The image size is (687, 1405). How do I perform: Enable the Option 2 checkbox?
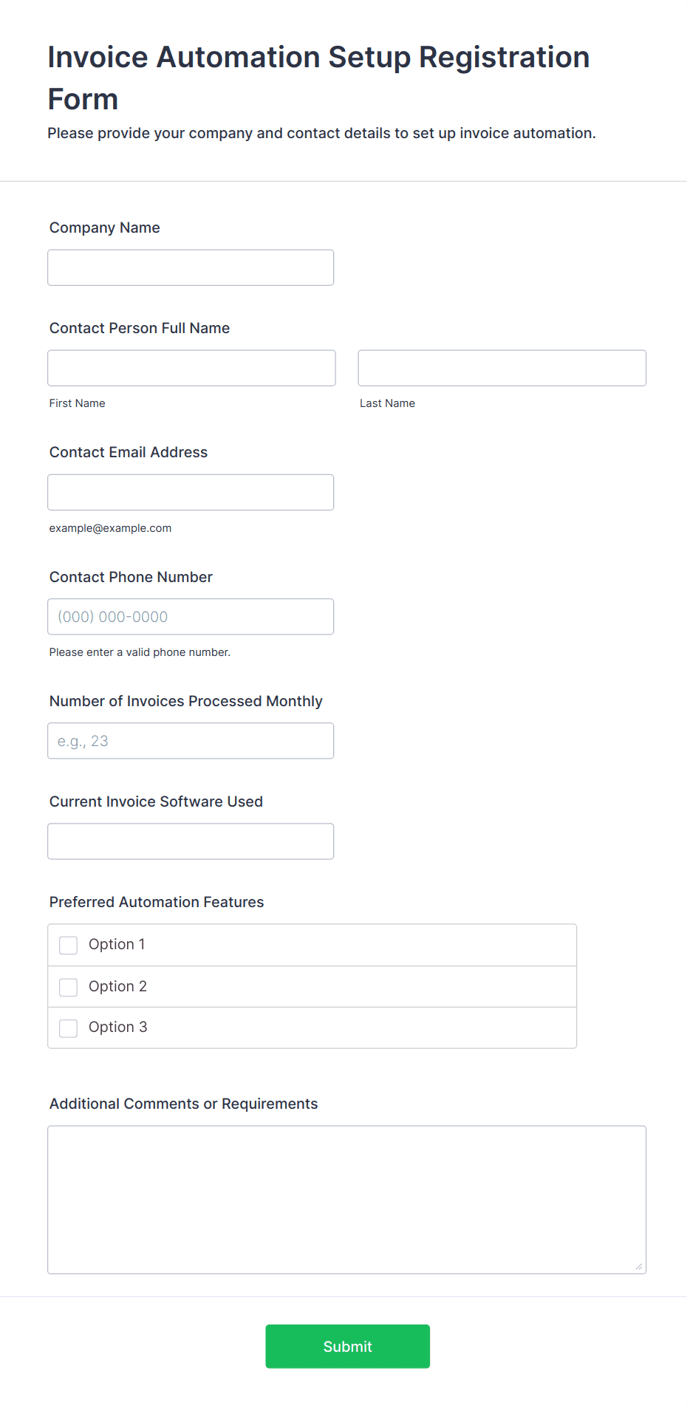69,987
